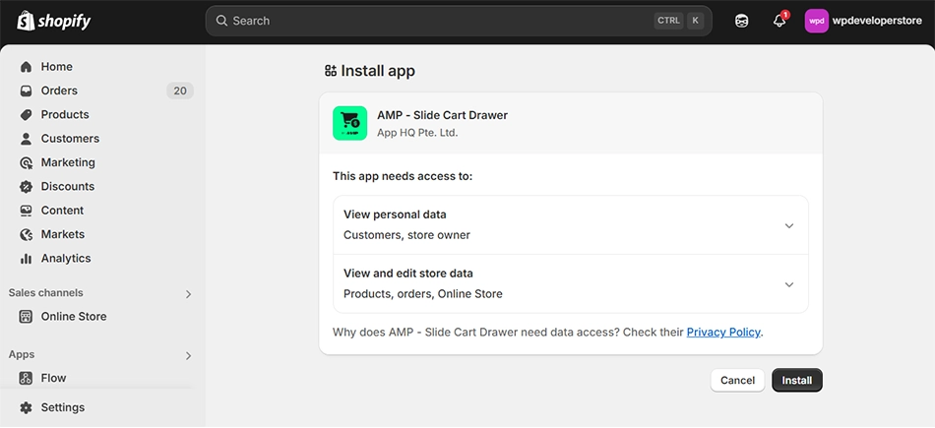Expand the Sales channels section
The image size is (935, 428).
tap(188, 294)
